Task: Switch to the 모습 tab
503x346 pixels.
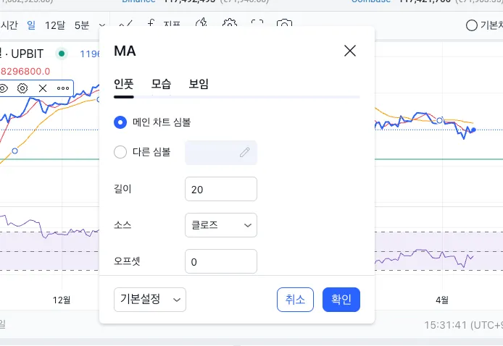Action: [x=161, y=84]
